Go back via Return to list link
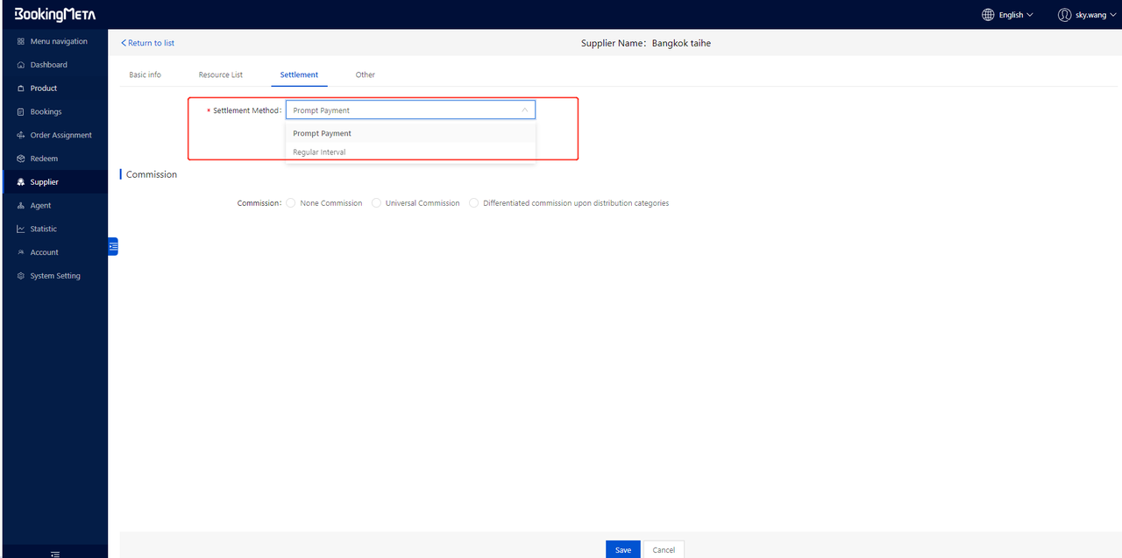The image size is (1122, 558). 147,43
